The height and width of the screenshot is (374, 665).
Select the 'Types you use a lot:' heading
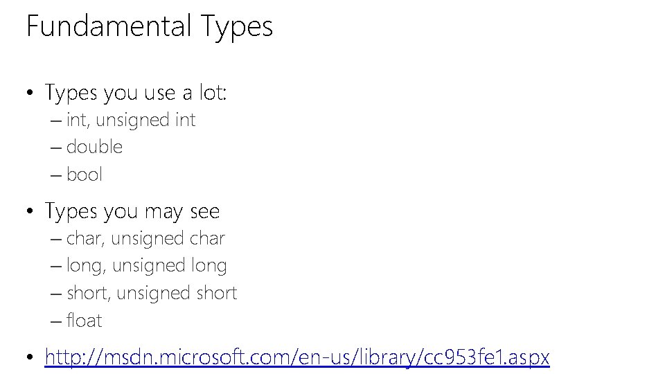coord(136,93)
